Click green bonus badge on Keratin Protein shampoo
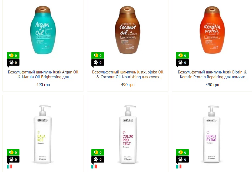 [x=182, y=55]
